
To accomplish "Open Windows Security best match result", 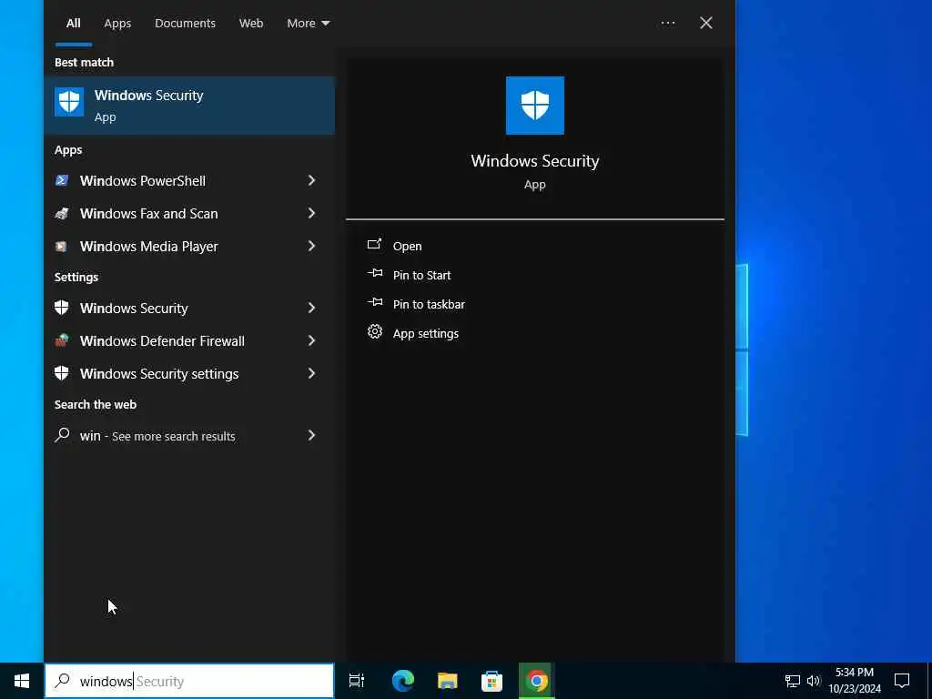I will 189,106.
